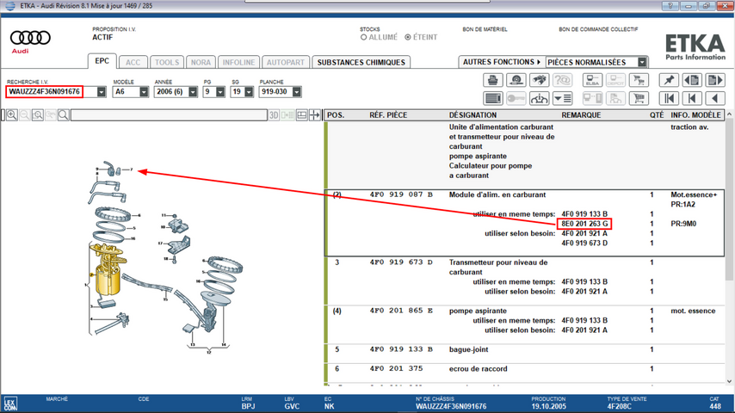Switch to the TOOLS tab
The width and height of the screenshot is (735, 413).
[x=167, y=62]
